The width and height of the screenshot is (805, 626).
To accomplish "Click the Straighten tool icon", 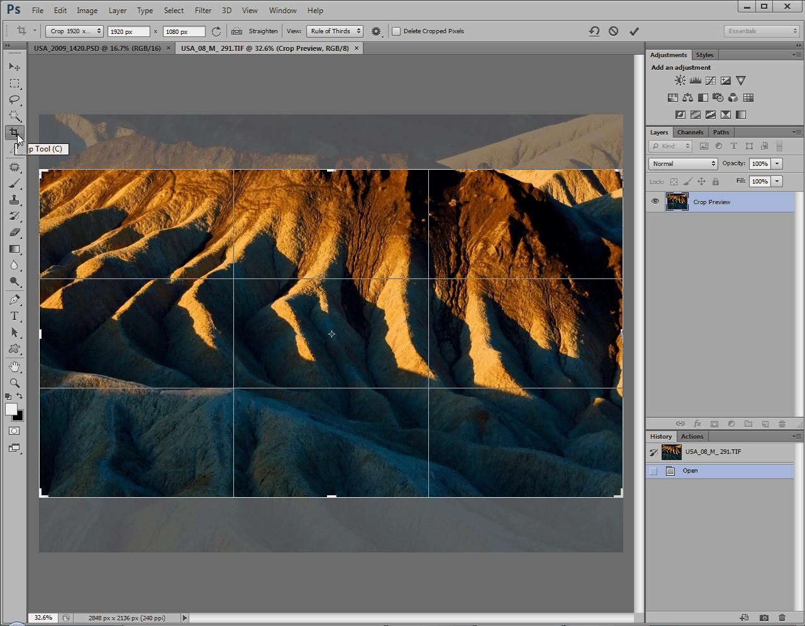I will pyautogui.click(x=237, y=31).
